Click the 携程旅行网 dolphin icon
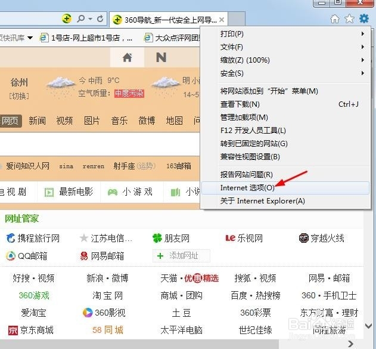 point(11,238)
